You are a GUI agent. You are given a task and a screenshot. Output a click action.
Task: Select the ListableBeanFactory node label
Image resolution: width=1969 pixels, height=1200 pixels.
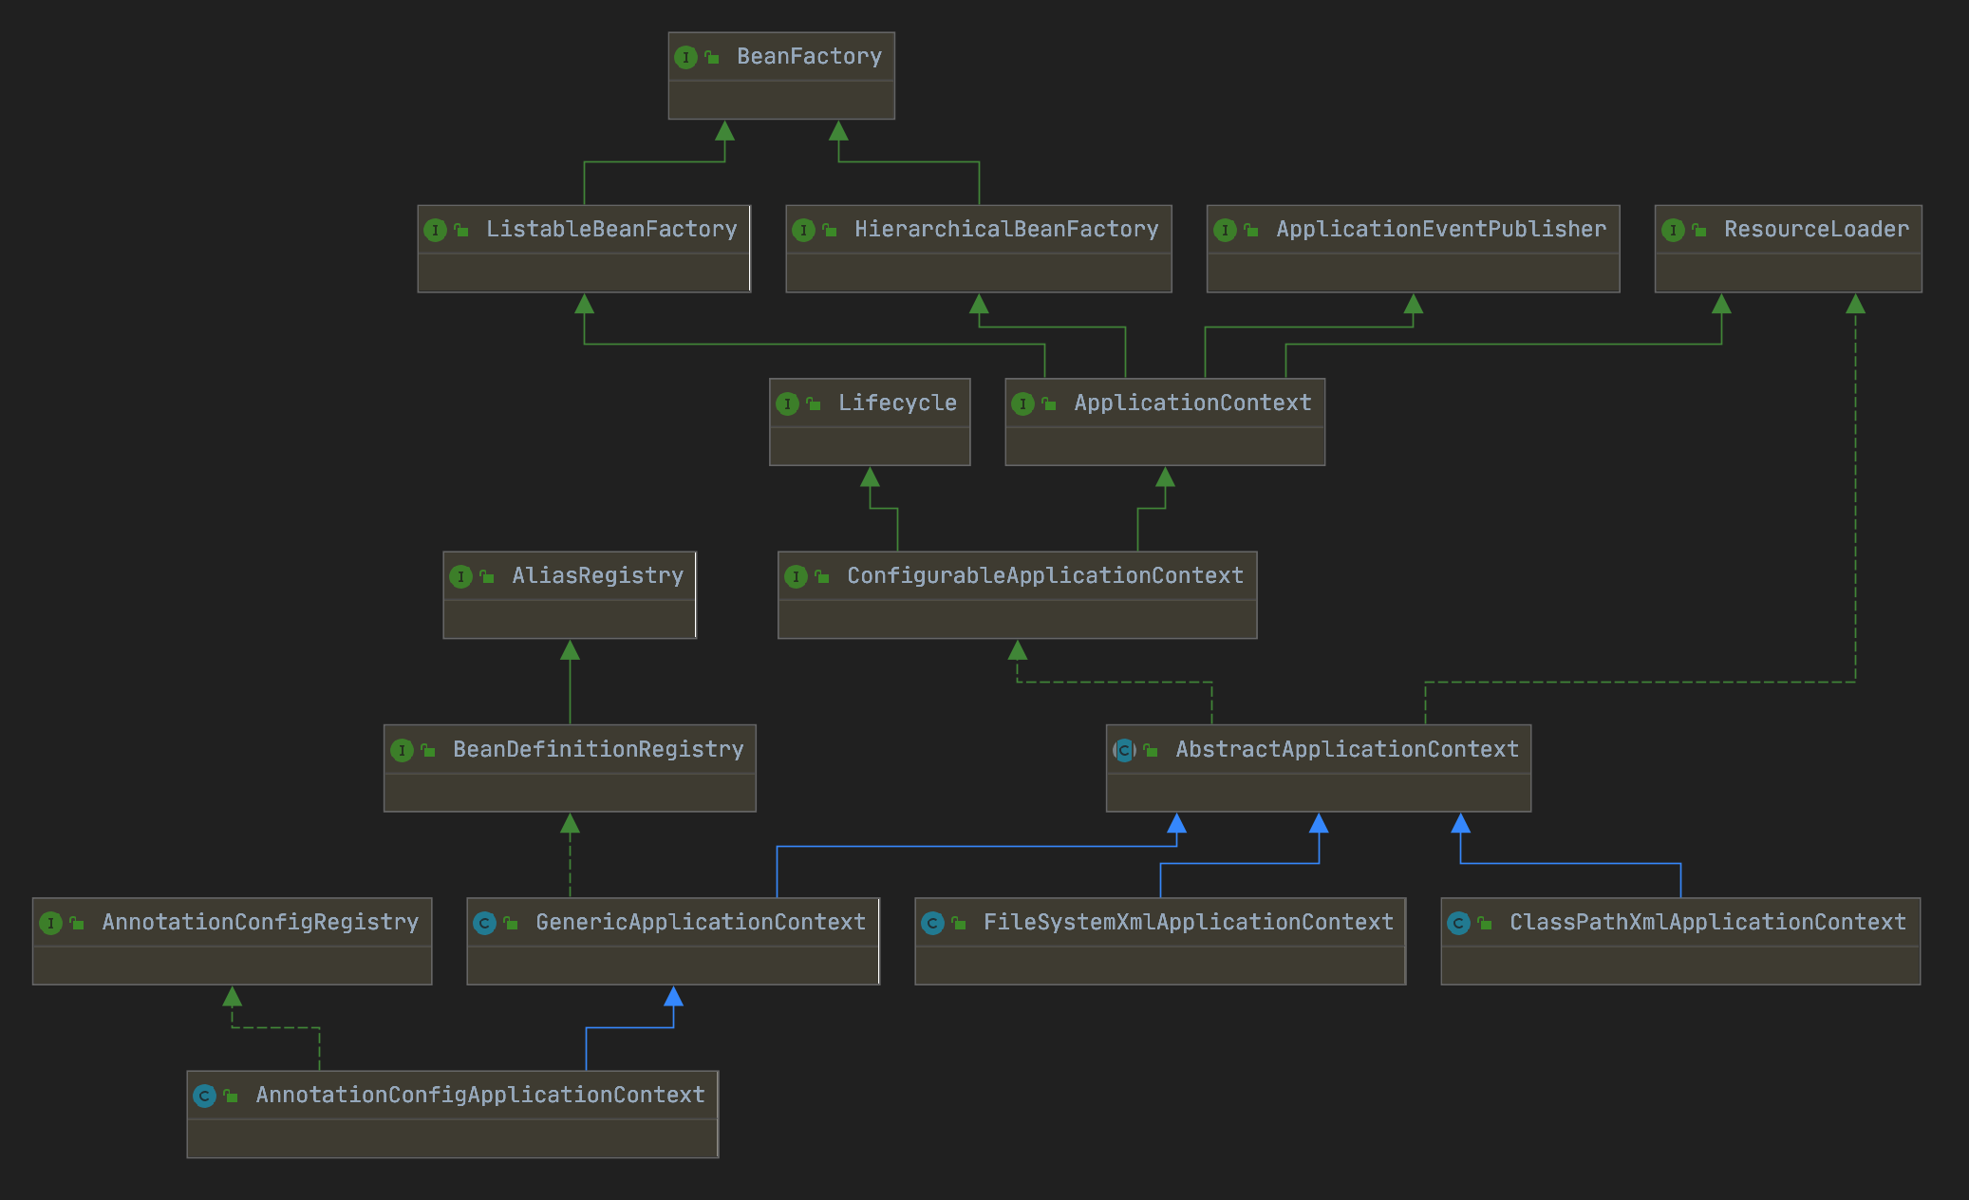(610, 230)
